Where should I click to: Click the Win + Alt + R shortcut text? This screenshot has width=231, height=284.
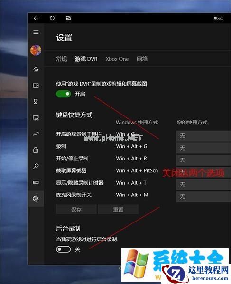pyautogui.click(x=131, y=159)
